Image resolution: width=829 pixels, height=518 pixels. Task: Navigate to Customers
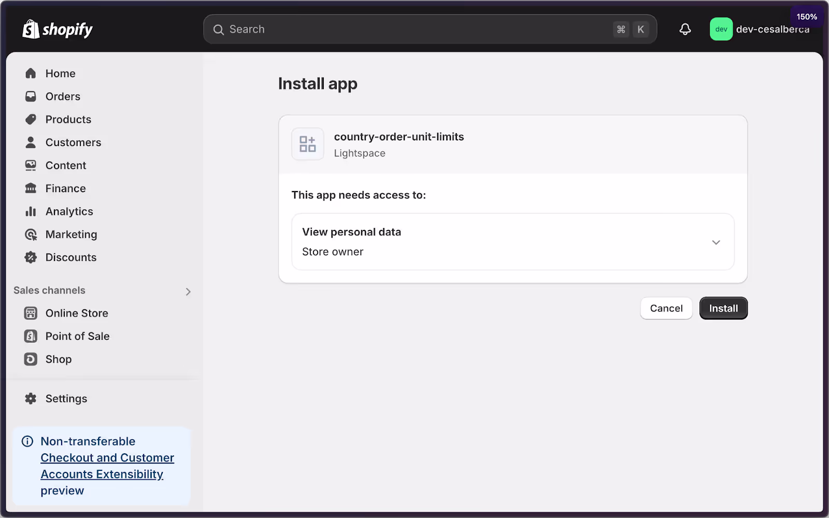point(73,142)
